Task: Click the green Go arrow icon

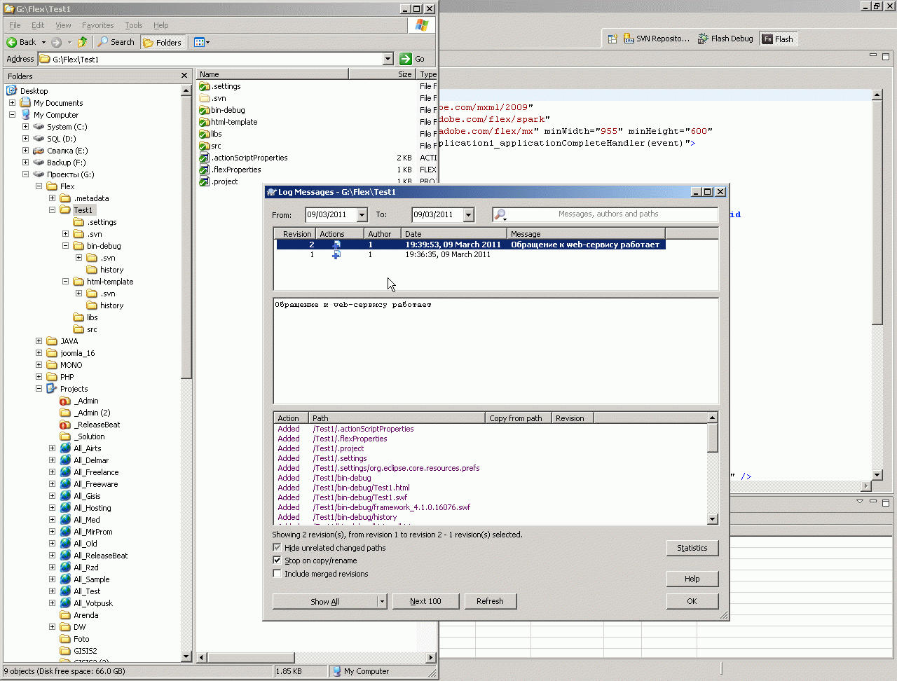Action: click(406, 59)
